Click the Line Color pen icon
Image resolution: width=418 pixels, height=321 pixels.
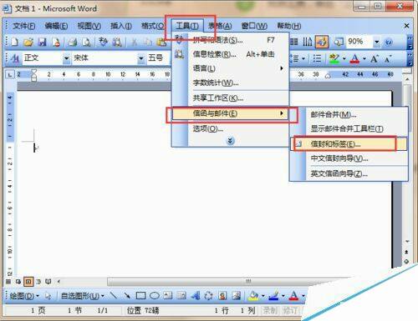[273, 295]
